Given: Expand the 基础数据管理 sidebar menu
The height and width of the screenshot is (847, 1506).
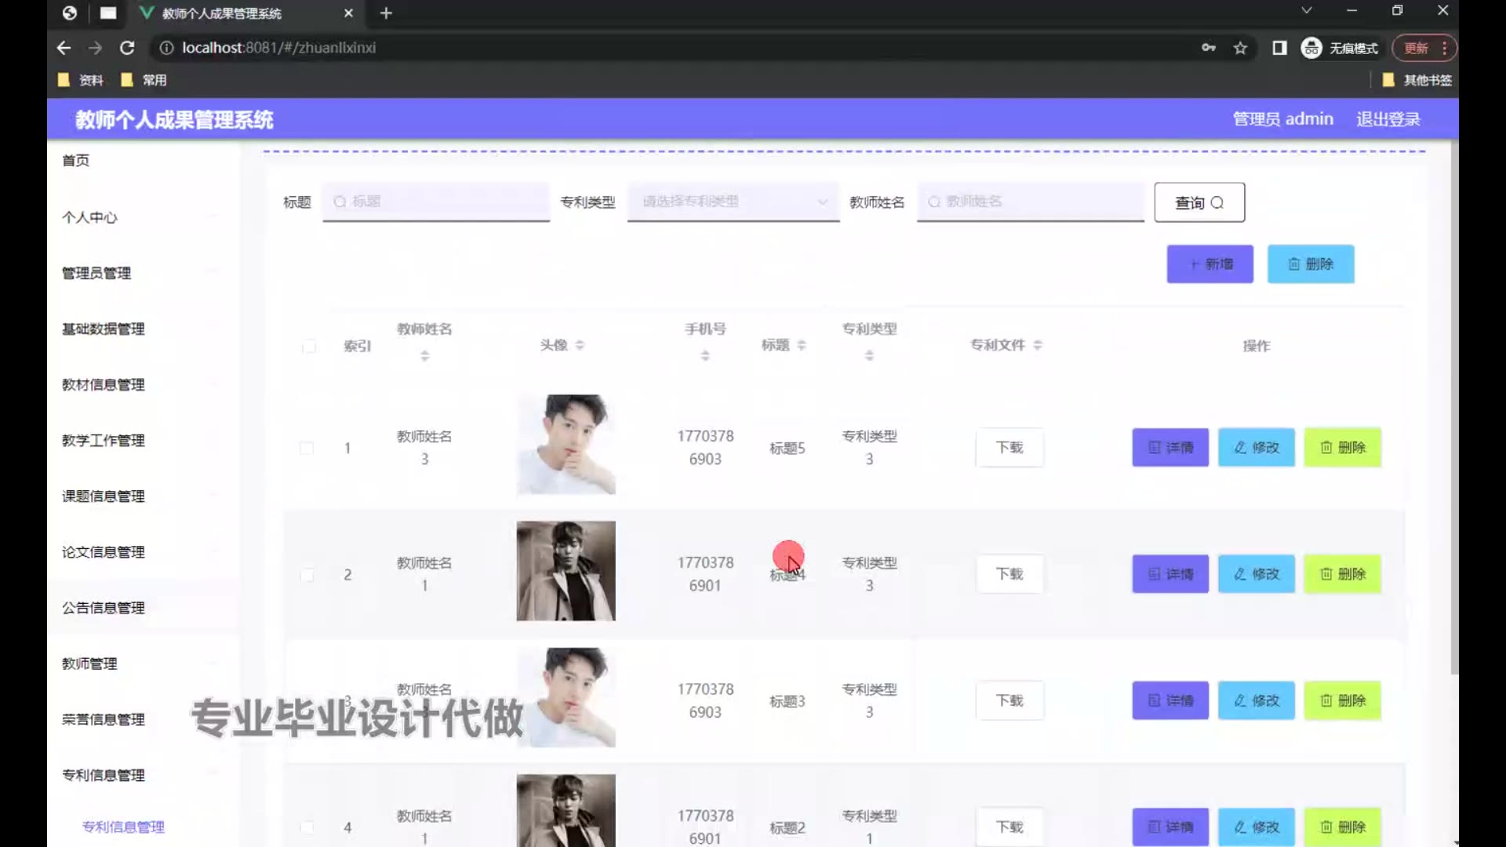Looking at the screenshot, I should [x=143, y=329].
